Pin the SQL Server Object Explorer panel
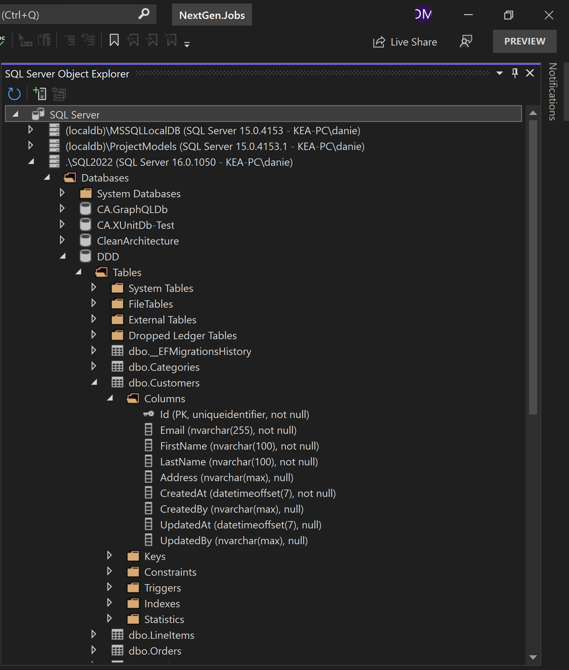This screenshot has height=670, width=569. (x=514, y=73)
